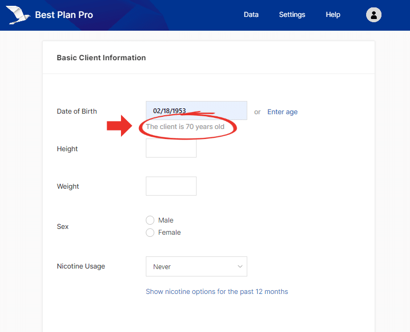Click into the Height input box
Viewport: 410px width, 332px height.
[171, 149]
